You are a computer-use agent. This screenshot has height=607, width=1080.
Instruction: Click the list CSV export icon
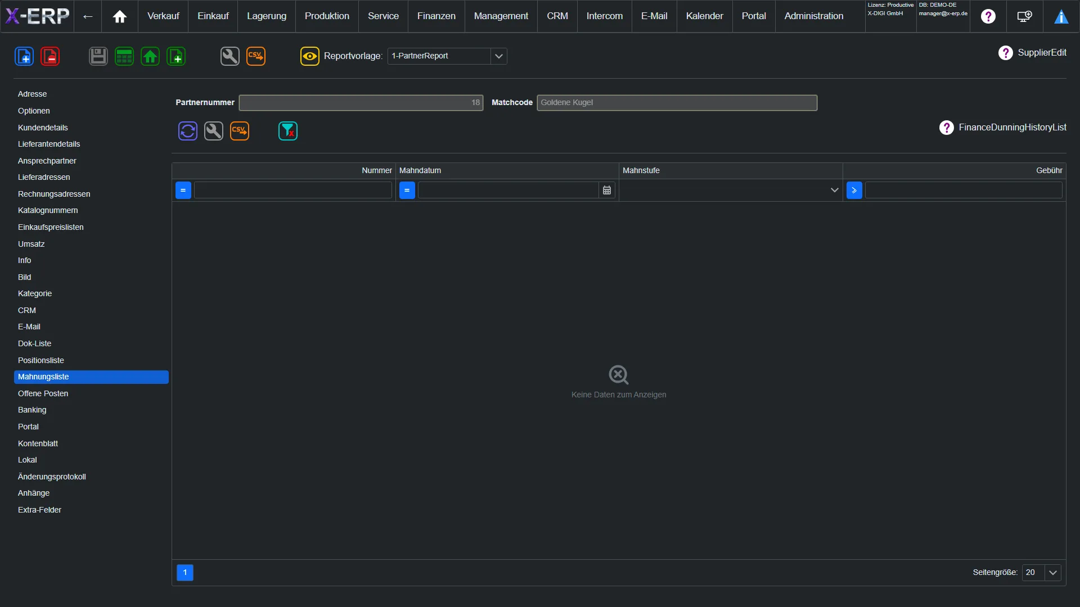240,131
